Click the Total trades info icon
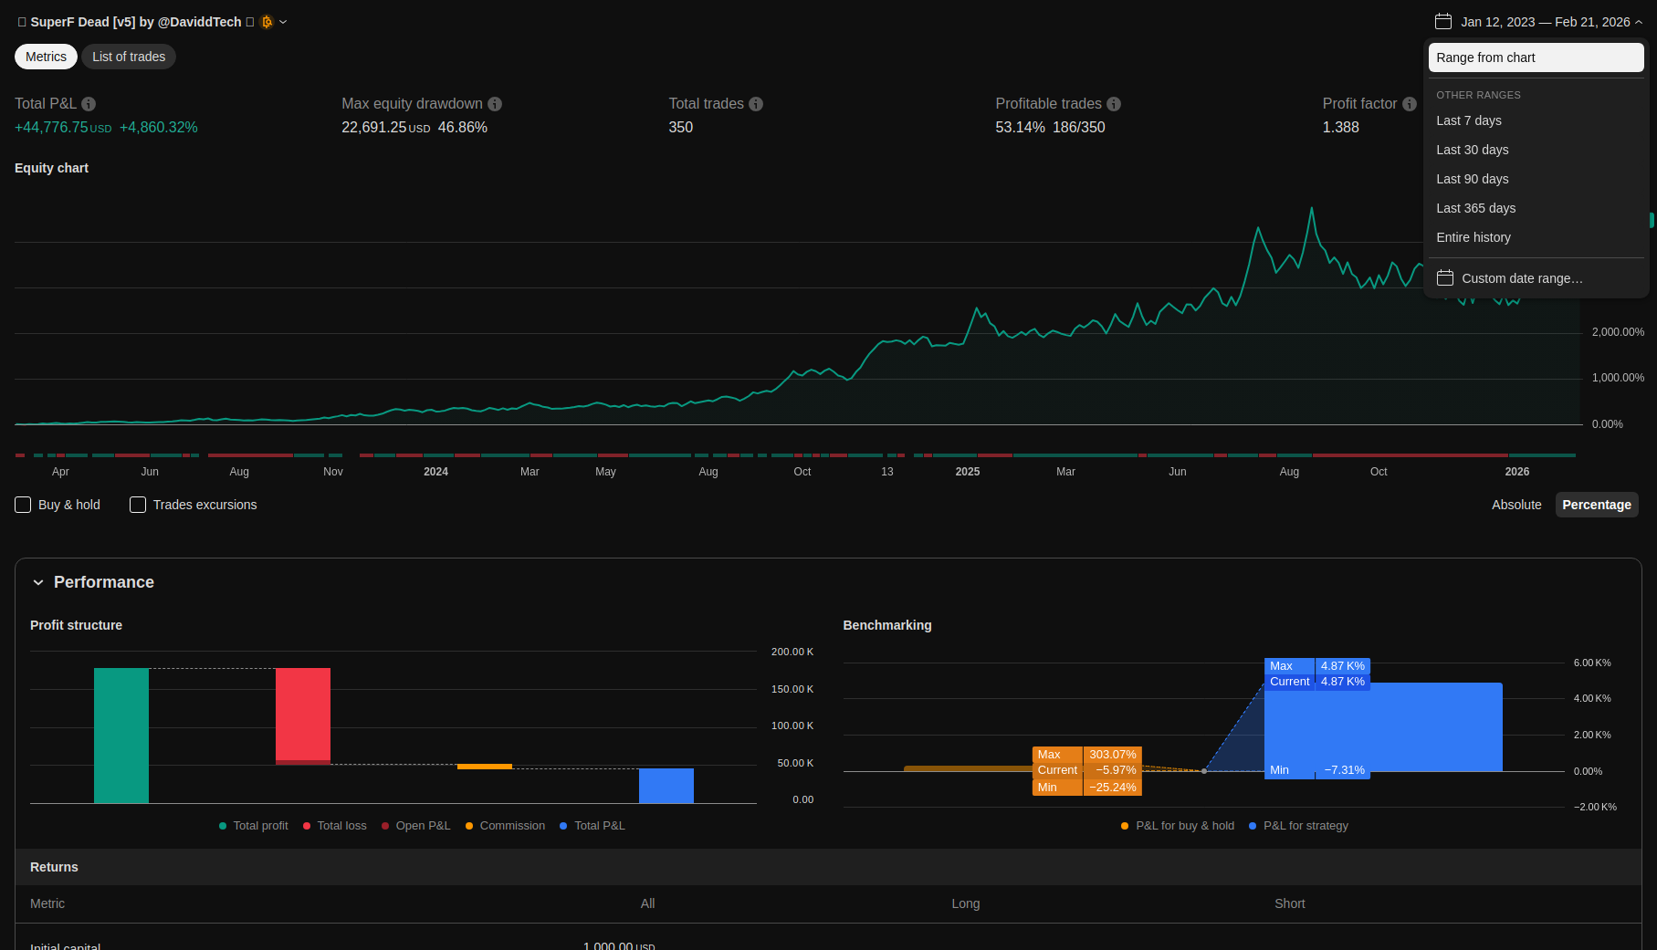 756,104
